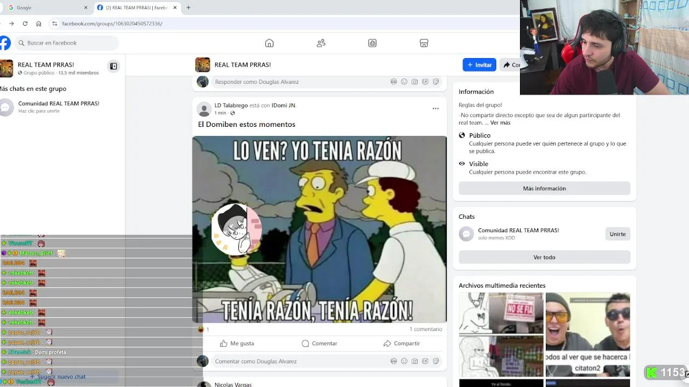The image size is (689, 387).
Task: Open the Friends icon in top navigation
Action: 321,43
